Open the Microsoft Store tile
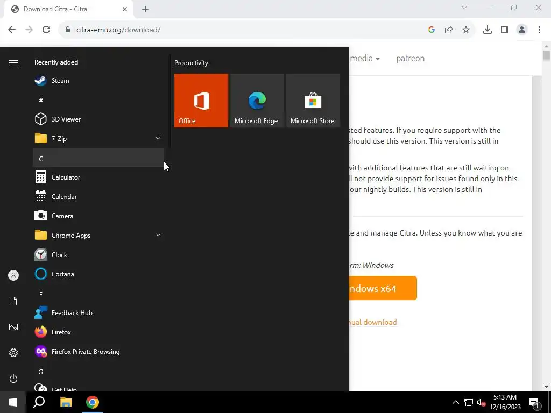The image size is (551, 413). (313, 101)
